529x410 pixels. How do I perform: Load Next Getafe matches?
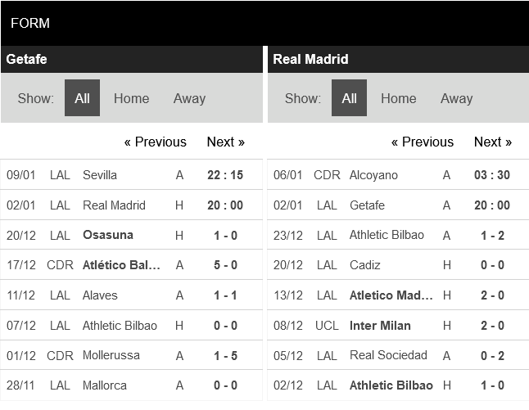225,142
